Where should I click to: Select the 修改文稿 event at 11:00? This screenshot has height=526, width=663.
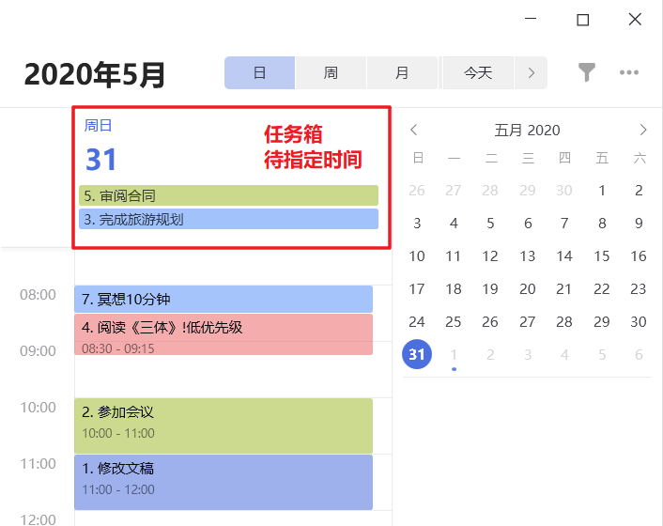[224, 481]
